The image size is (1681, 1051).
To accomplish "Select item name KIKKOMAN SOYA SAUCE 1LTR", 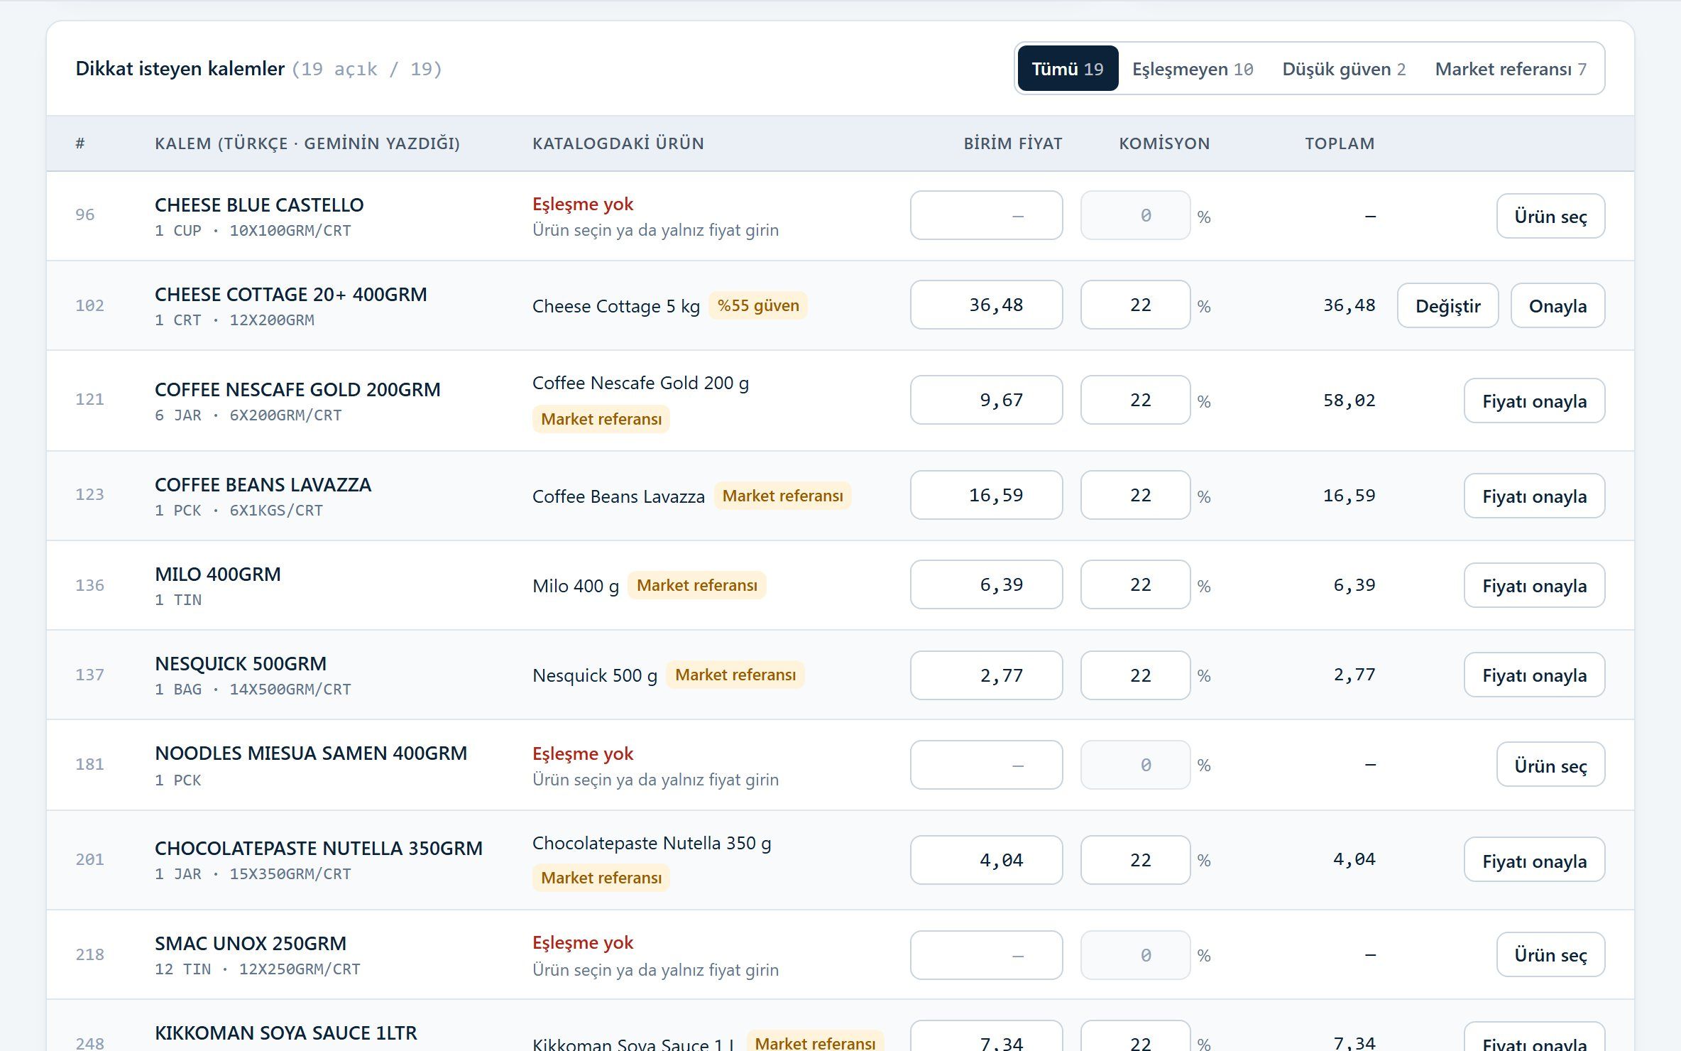I will coord(286,1033).
